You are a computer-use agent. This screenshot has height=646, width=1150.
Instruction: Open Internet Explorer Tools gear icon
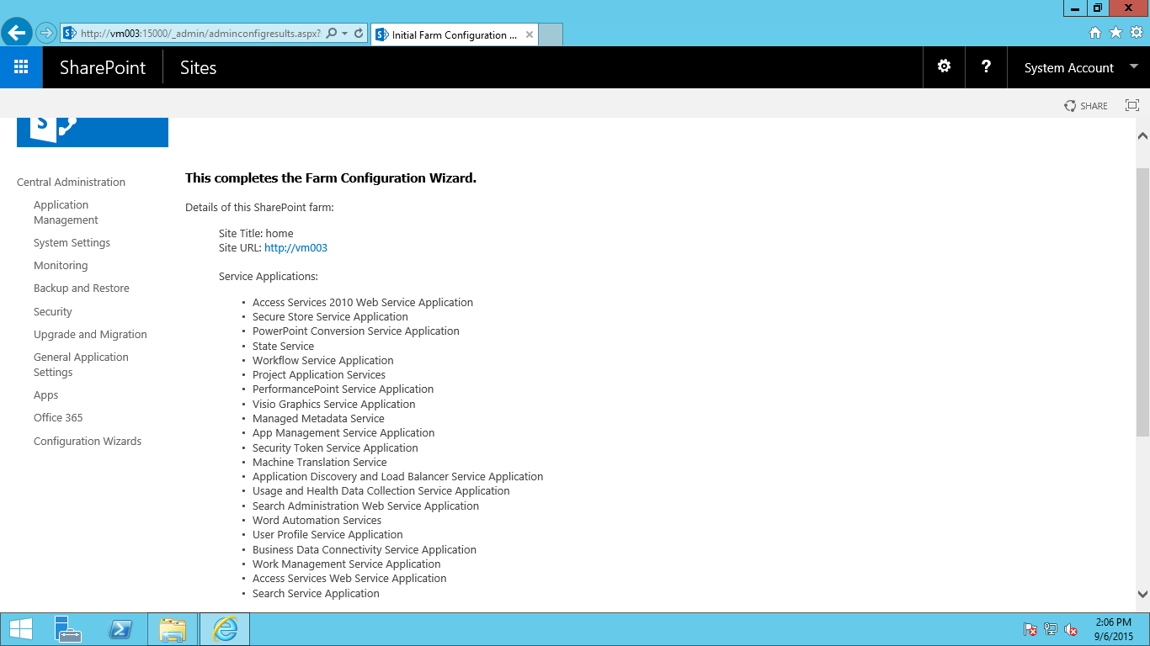coord(1137,33)
